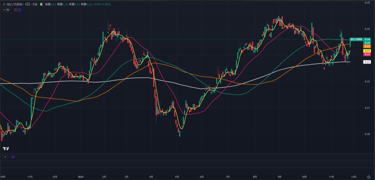Click the round symbol logo icon beside SEC/TOPIX
Image resolution: width=375 pixels, height=180 pixels.
coord(4,4)
